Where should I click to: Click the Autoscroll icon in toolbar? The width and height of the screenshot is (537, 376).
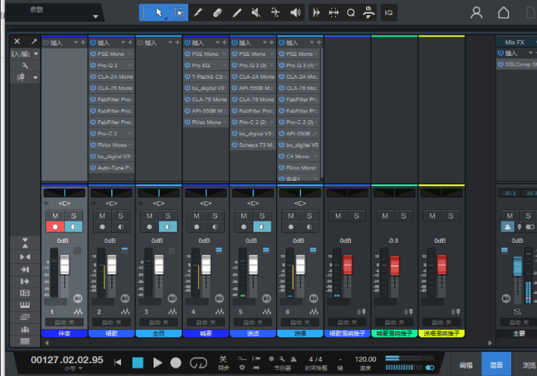[316, 13]
